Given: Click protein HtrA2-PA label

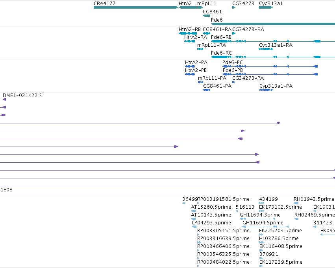Looking at the screenshot, I should [x=196, y=62].
